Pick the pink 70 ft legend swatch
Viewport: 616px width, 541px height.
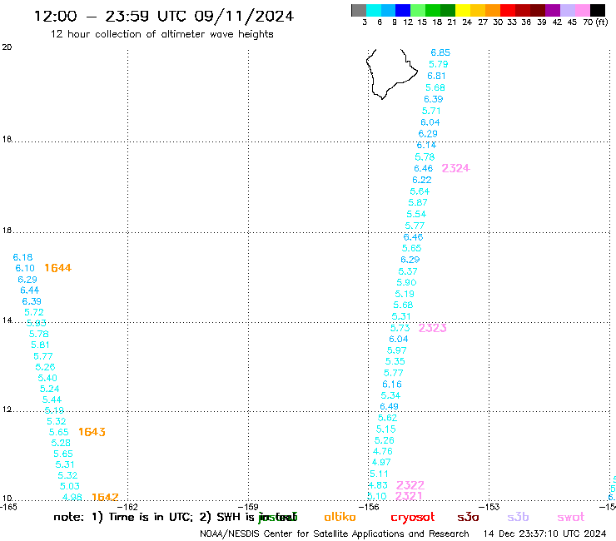click(582, 11)
